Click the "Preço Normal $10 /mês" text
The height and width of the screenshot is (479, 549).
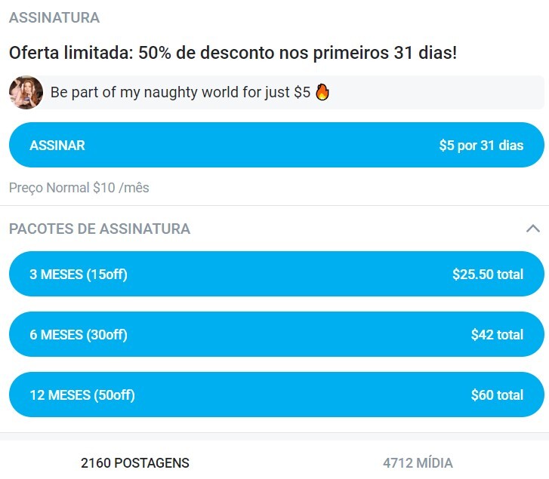click(x=79, y=187)
